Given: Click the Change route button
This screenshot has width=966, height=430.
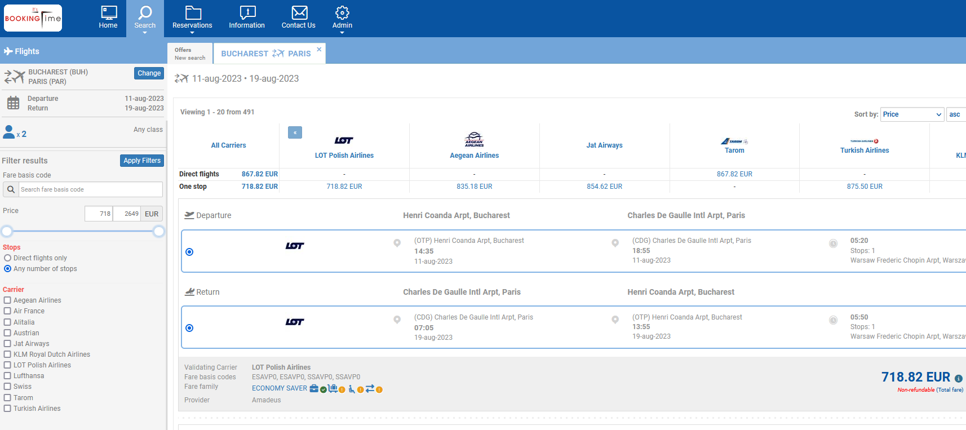Looking at the screenshot, I should point(149,73).
